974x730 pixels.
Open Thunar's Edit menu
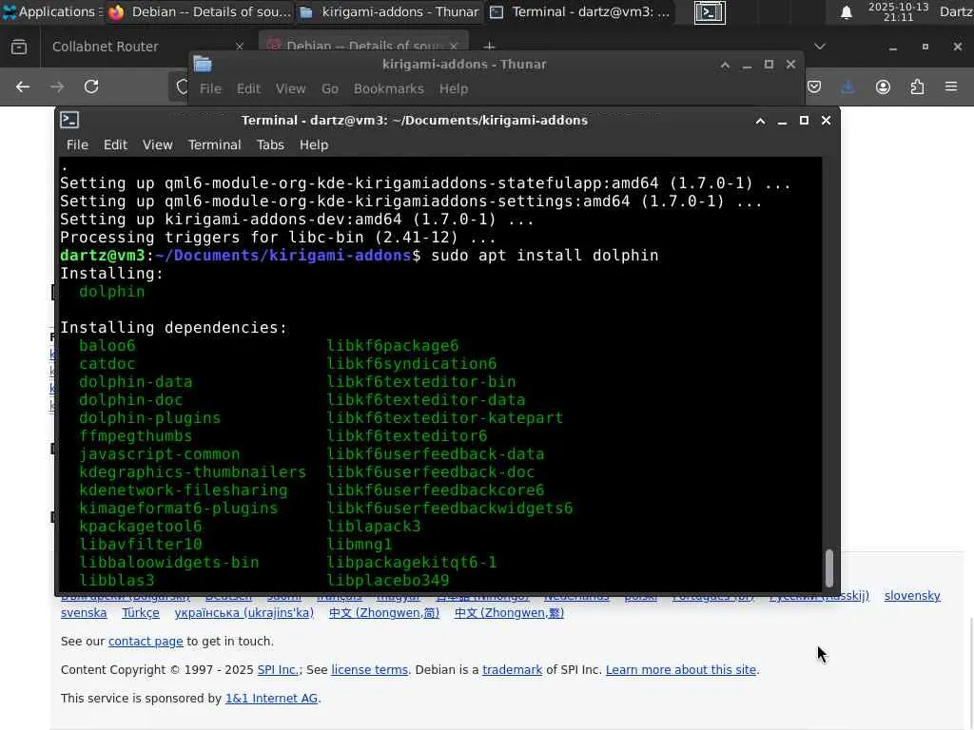(248, 88)
